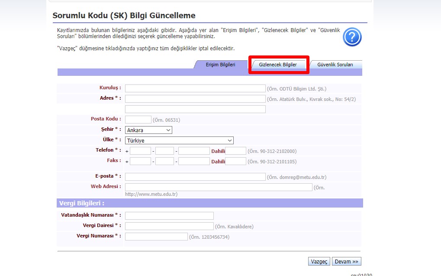The image size is (441, 276).
Task: Click the Faks number field
Action: (x=194, y=161)
